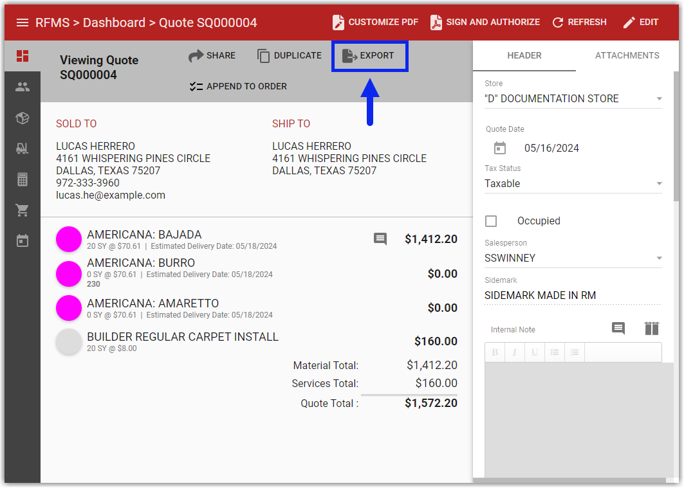Click the Export button
Image resolution: width=684 pixels, height=488 pixels.
[x=369, y=56]
